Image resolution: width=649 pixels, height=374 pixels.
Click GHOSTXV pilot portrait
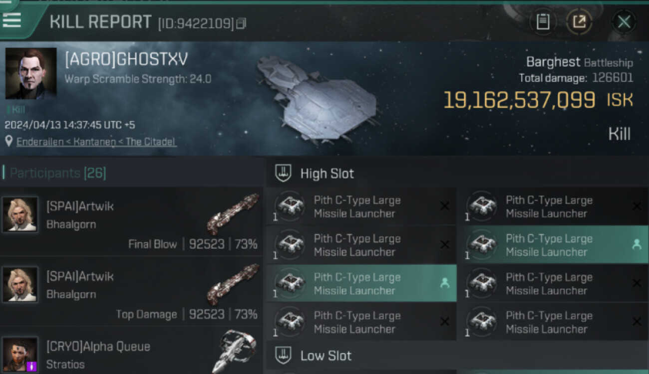[x=30, y=73]
